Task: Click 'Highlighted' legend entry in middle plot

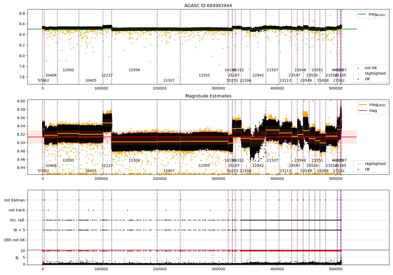Action: point(372,164)
